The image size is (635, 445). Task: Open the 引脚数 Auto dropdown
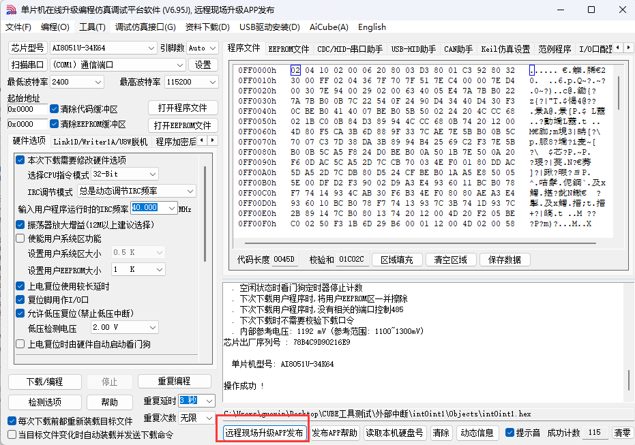coord(203,48)
